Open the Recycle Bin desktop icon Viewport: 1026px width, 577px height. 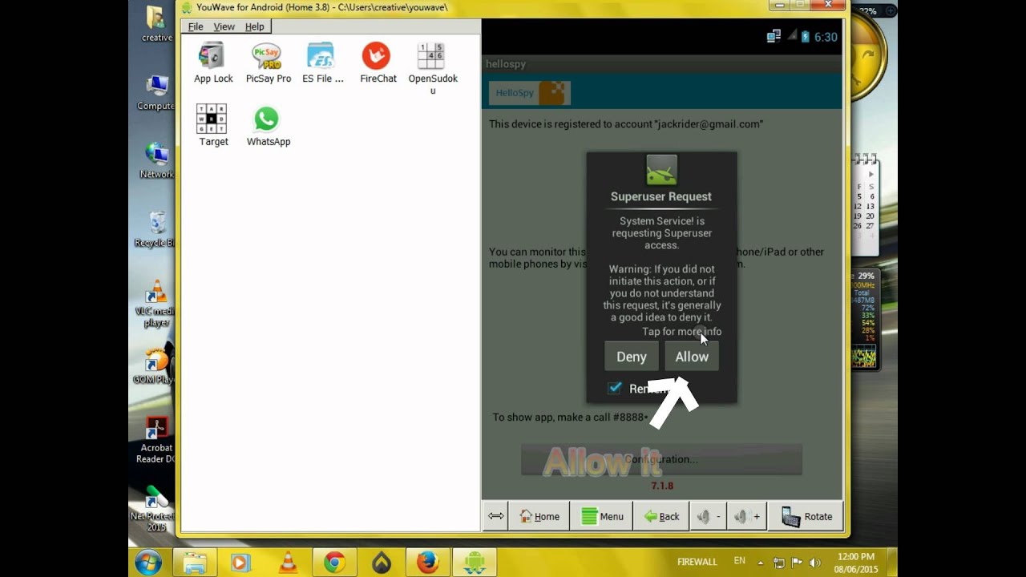point(156,229)
